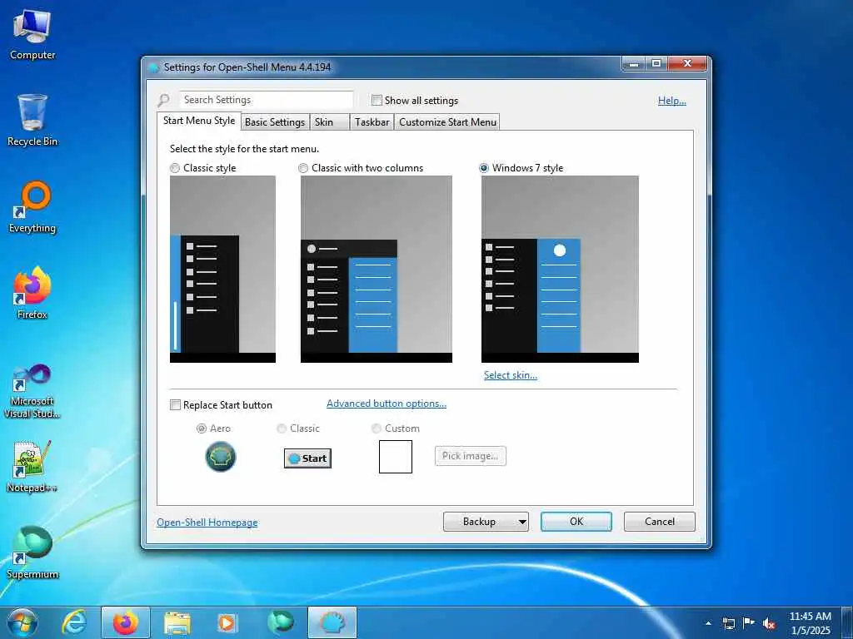Image resolution: width=853 pixels, height=639 pixels.
Task: Open the Windows Start orb
Action: (x=22, y=622)
